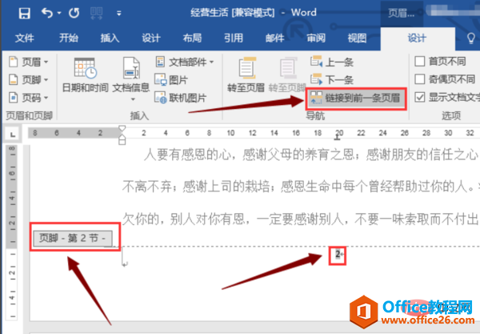The image size is (480, 334).
Task: Open 文档部件 quick parts dropdown
Action: 185,62
